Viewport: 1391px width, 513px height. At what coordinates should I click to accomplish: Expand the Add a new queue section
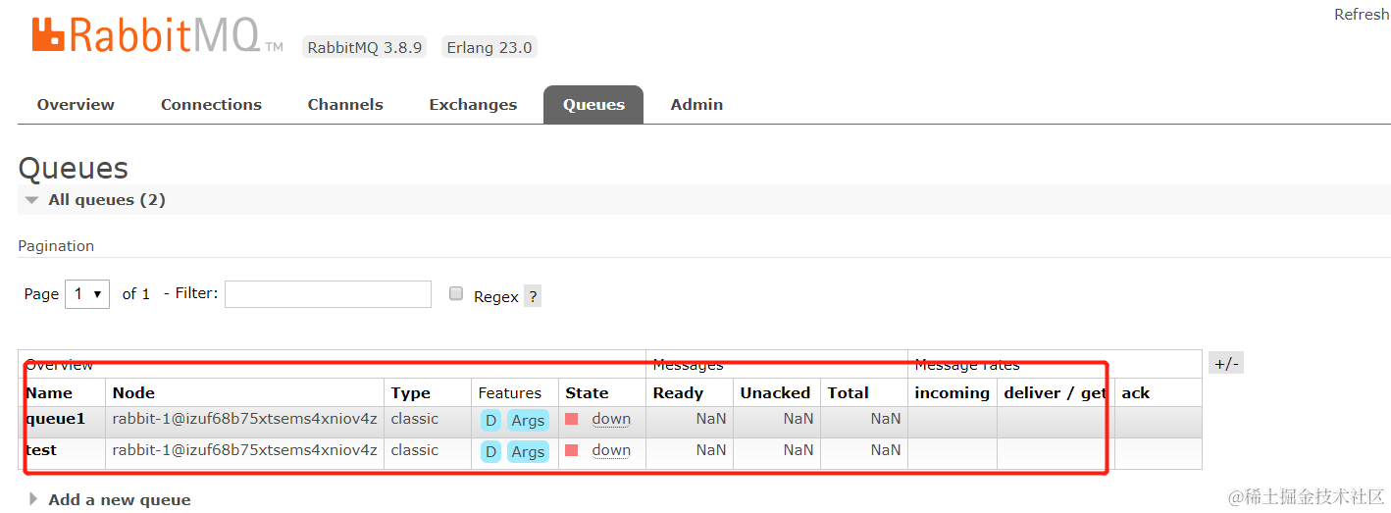pyautogui.click(x=110, y=500)
